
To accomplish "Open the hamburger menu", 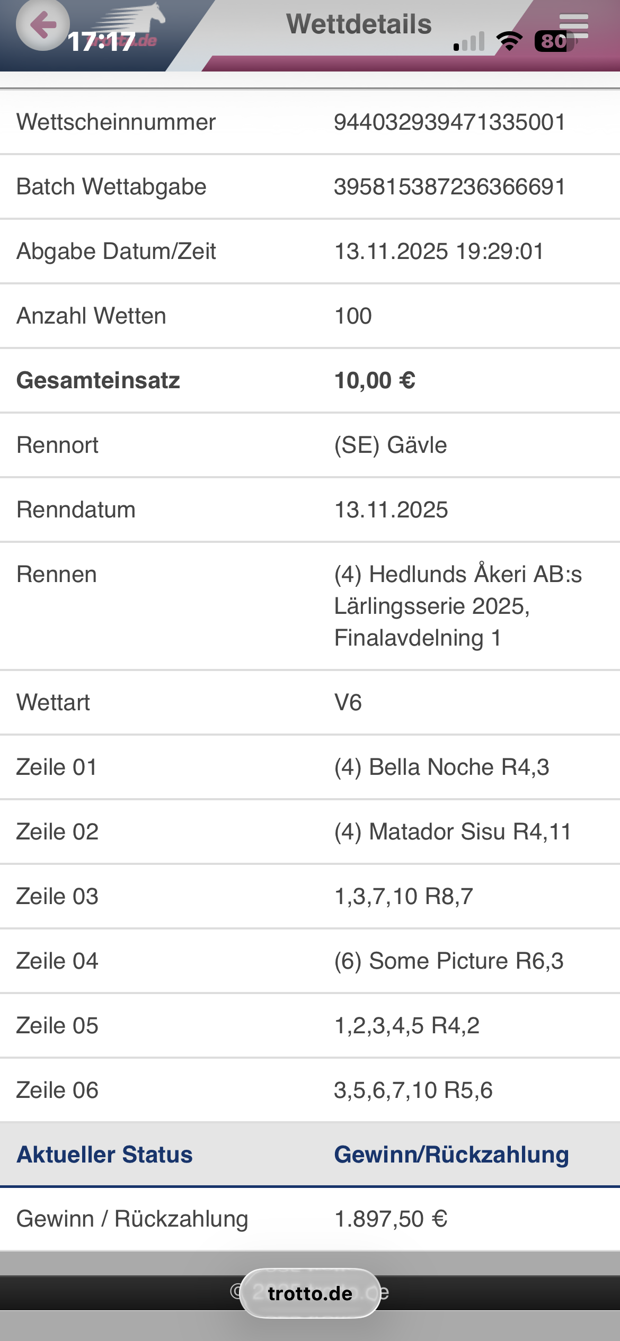I will coord(573,25).
